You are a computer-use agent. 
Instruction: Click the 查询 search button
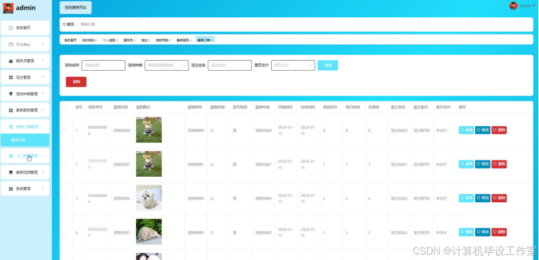328,65
